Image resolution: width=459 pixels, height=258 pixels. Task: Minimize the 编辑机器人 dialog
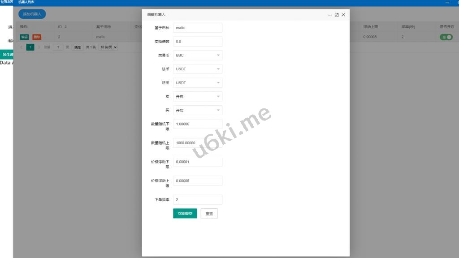(x=330, y=15)
